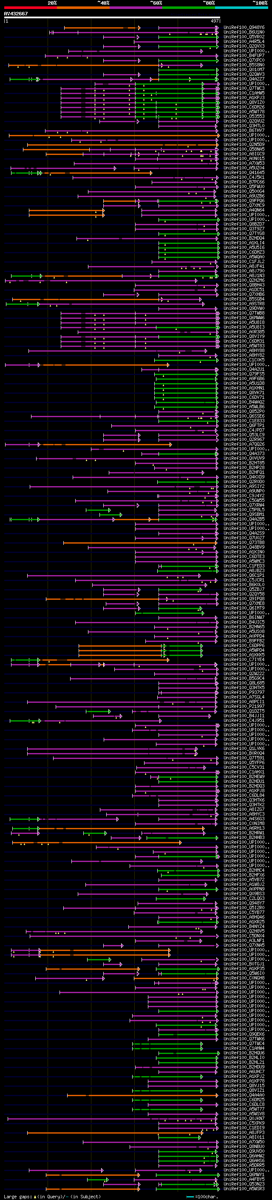
Task: Select subject label UniRef100_Q7TYG8
Action: (244, 233)
